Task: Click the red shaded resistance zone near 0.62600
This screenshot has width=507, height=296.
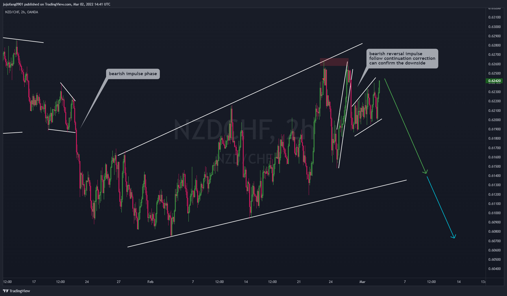Action: [334, 62]
